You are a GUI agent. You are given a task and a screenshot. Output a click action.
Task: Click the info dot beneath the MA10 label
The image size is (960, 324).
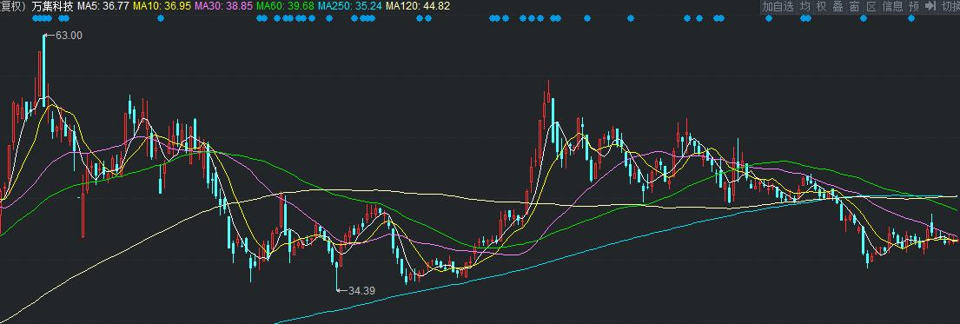(161, 18)
